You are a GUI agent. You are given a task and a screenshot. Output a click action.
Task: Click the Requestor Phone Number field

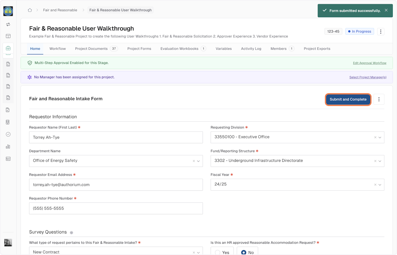(116, 208)
